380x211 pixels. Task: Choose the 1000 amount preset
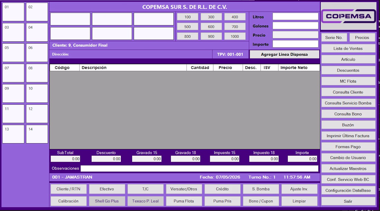point(235,36)
